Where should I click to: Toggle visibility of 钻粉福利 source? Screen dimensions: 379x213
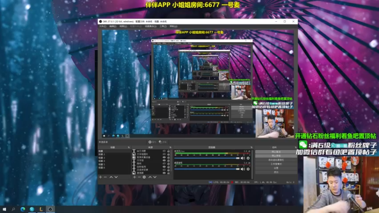tap(164, 167)
